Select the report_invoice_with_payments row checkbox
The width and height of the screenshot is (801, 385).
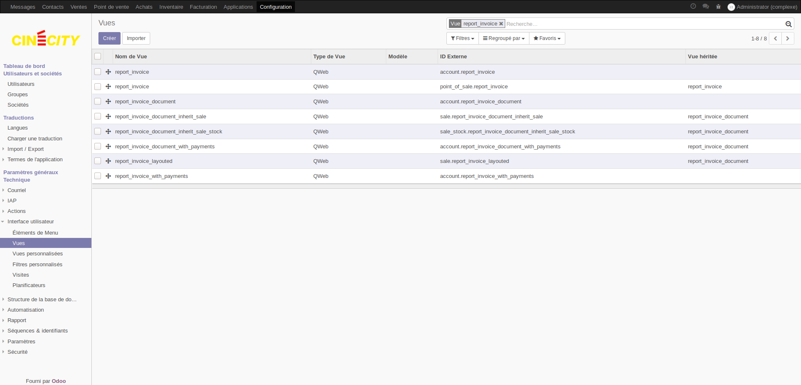98,176
